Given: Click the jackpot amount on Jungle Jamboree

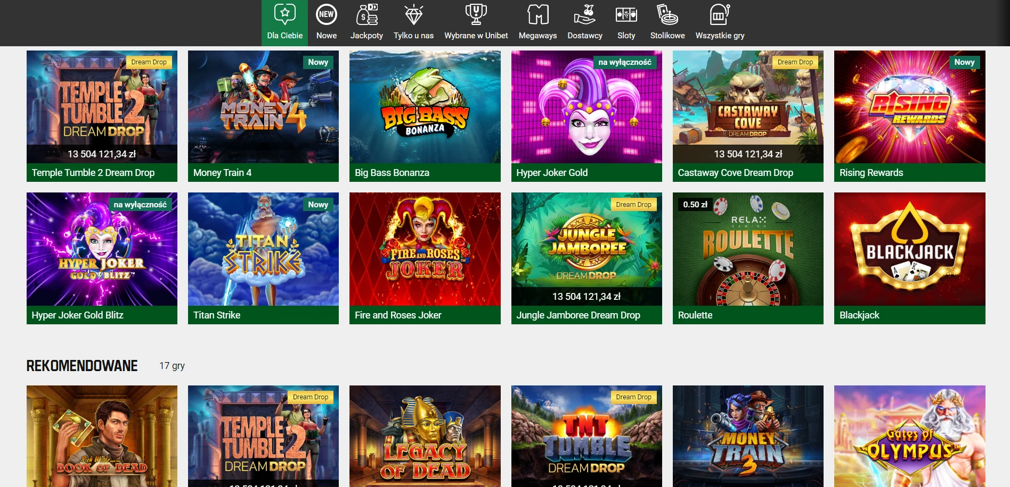Looking at the screenshot, I should (587, 297).
